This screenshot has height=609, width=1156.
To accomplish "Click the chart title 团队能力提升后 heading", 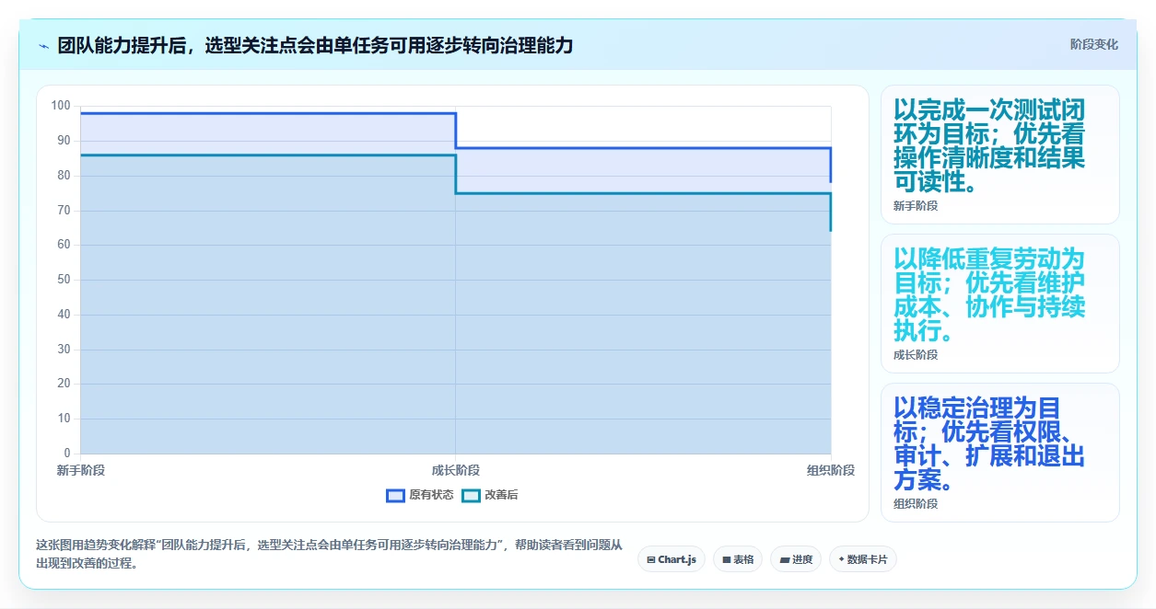I will coord(315,46).
